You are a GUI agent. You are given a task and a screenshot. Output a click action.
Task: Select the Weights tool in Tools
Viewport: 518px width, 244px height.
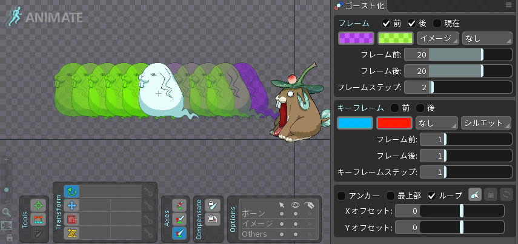click(38, 219)
